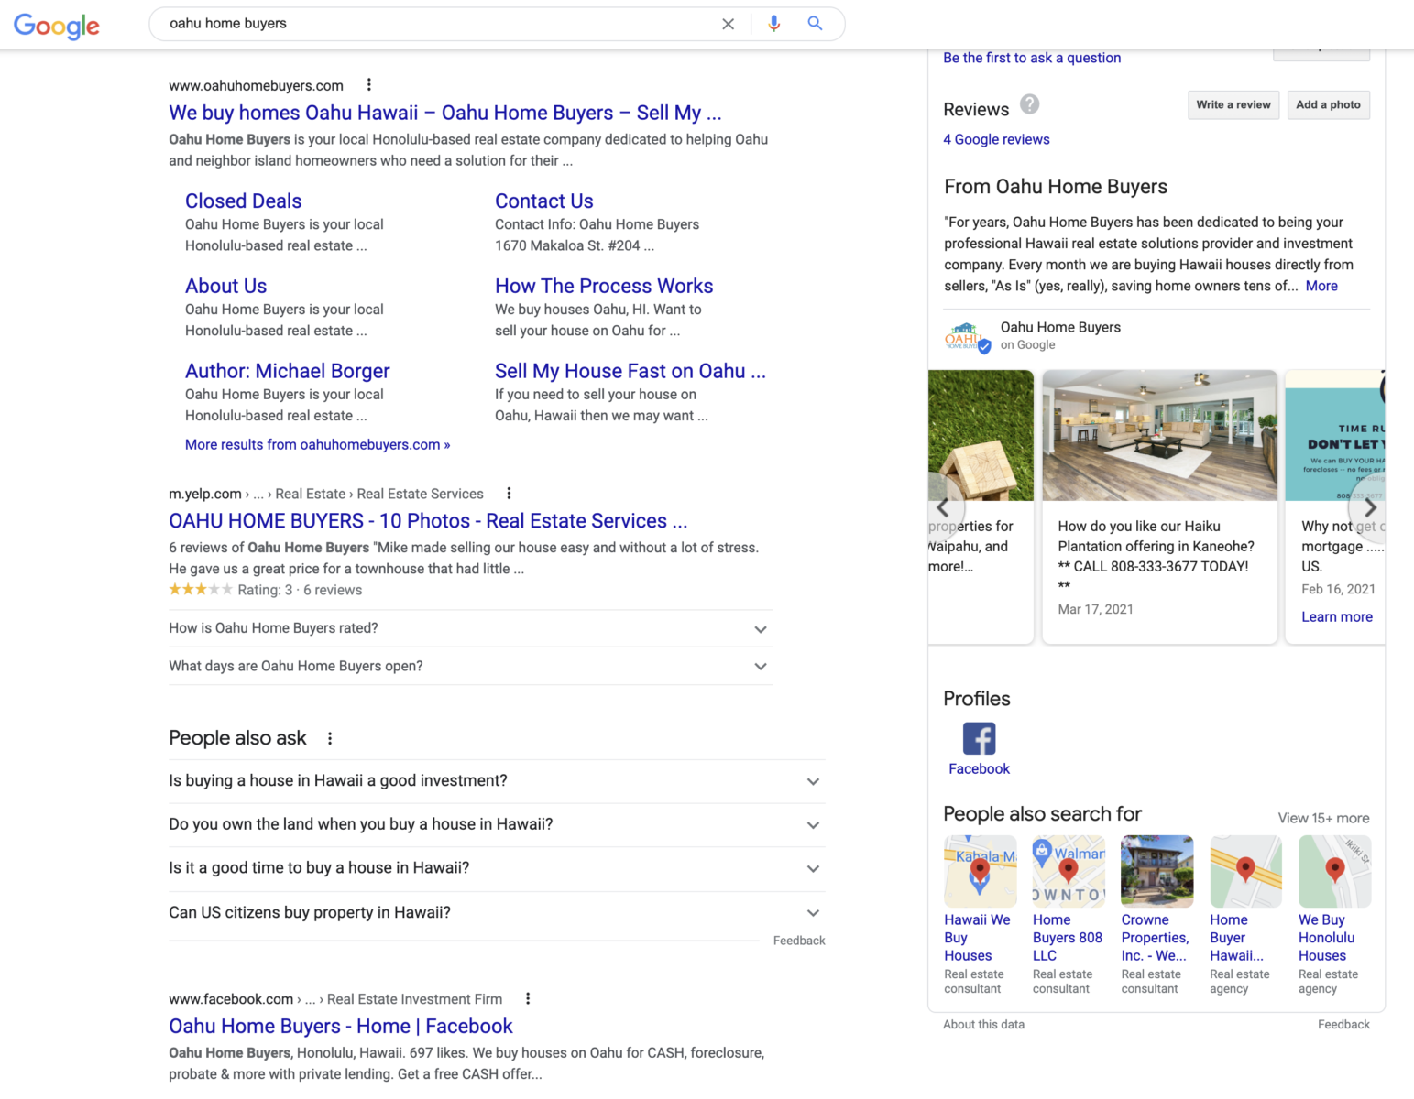Open 'Oahu Home Buyers - Home | Facebook' result
The height and width of the screenshot is (1099, 1414).
(x=341, y=1027)
